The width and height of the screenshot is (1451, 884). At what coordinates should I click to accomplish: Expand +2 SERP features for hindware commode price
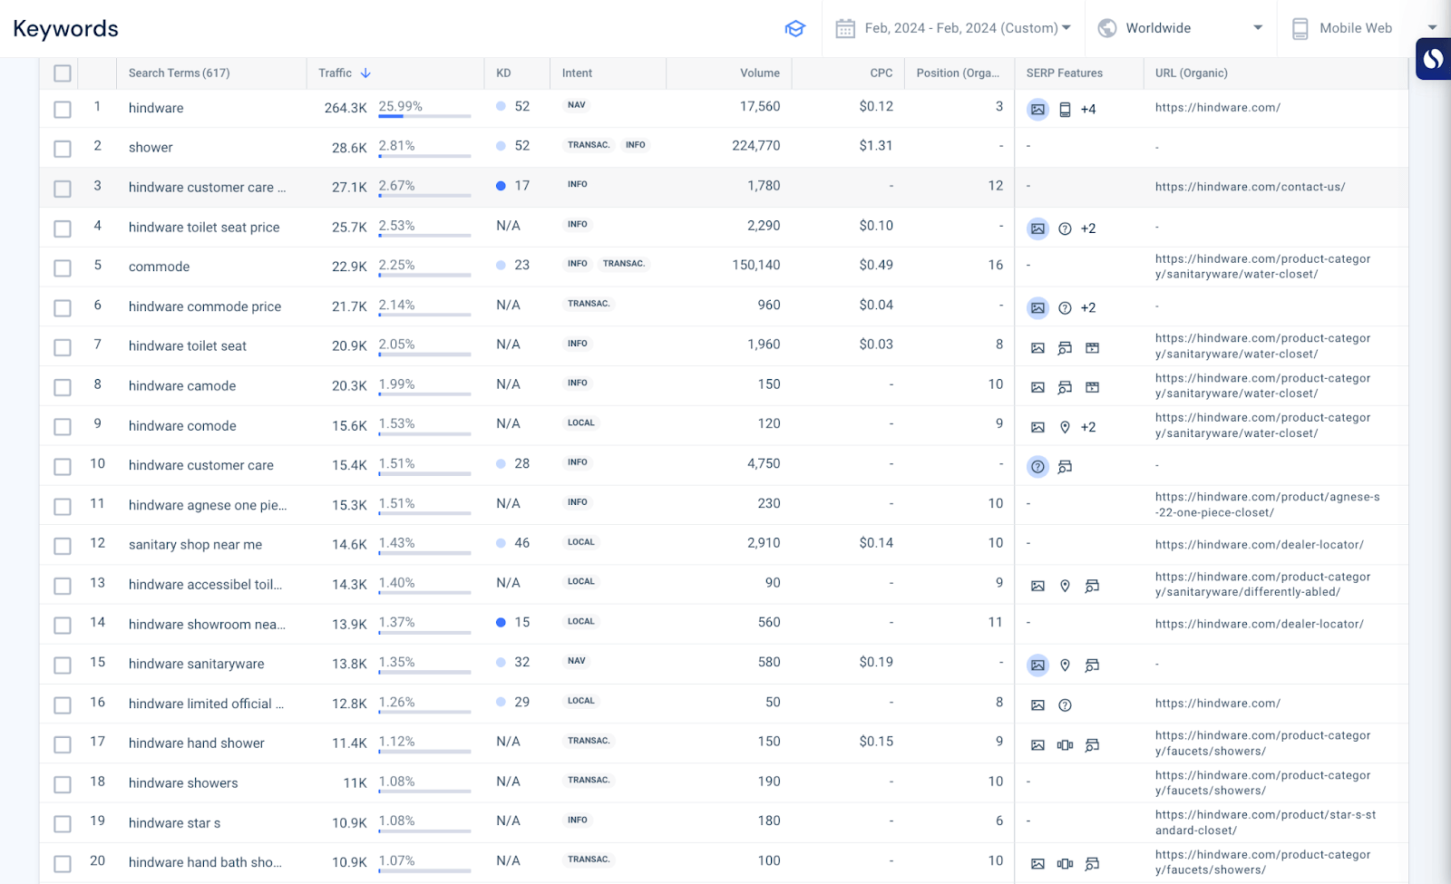[x=1088, y=308]
